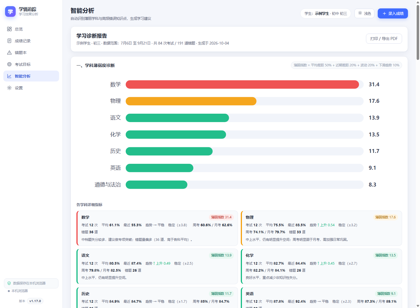Click the 薄弱指数 formula chip
This screenshot has height=308, width=420.
(346, 65)
